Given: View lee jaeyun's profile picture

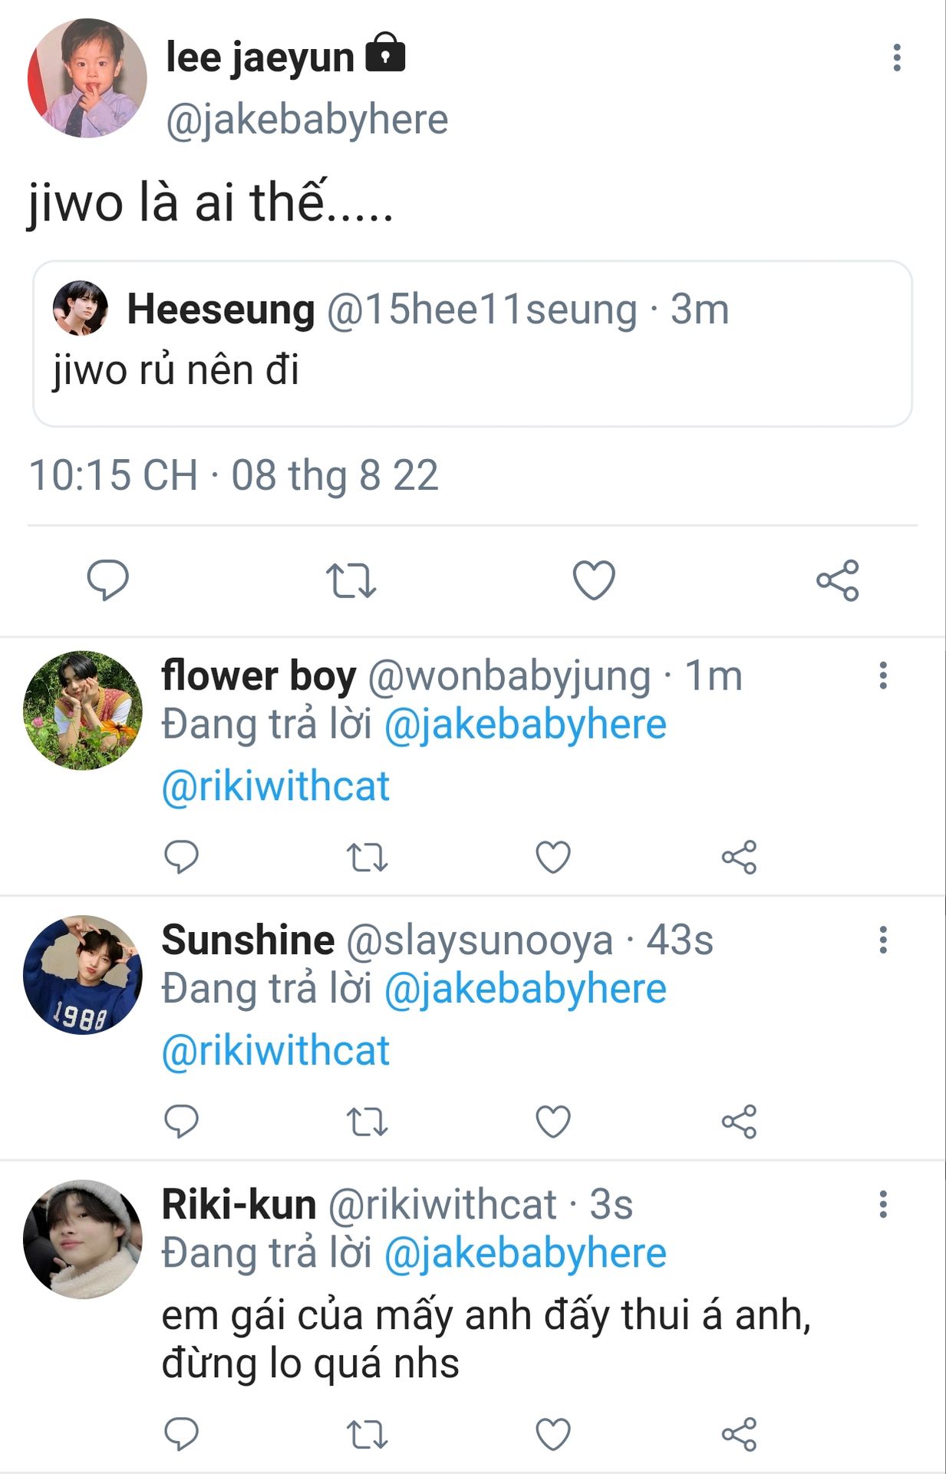Looking at the screenshot, I should 87,78.
